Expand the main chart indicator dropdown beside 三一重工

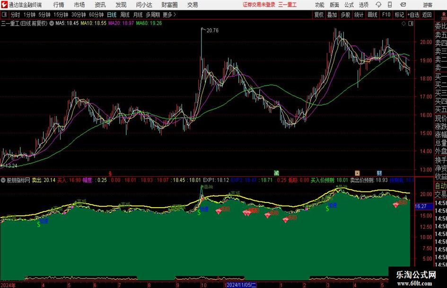[x=52, y=23]
